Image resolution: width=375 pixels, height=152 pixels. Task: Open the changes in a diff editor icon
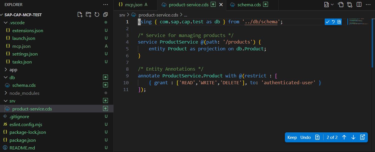coord(362,137)
